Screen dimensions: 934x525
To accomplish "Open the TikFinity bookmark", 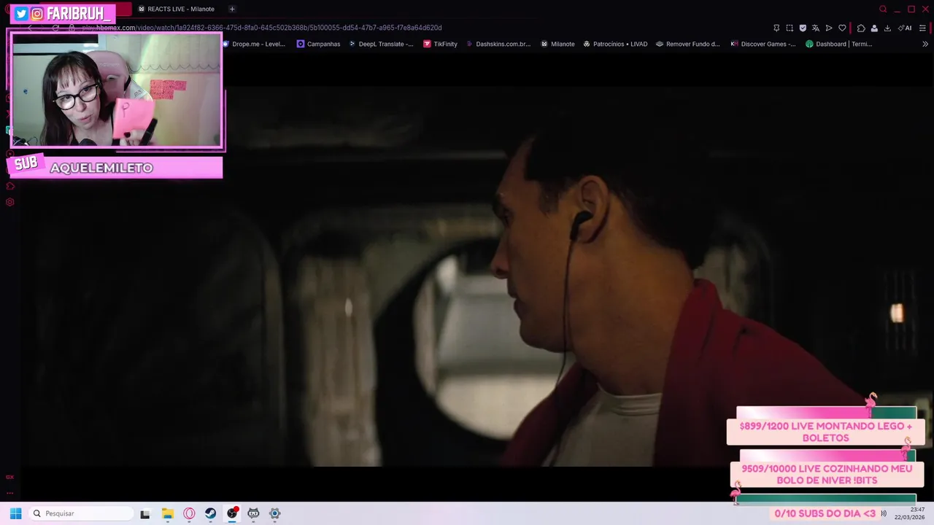I will [x=440, y=44].
